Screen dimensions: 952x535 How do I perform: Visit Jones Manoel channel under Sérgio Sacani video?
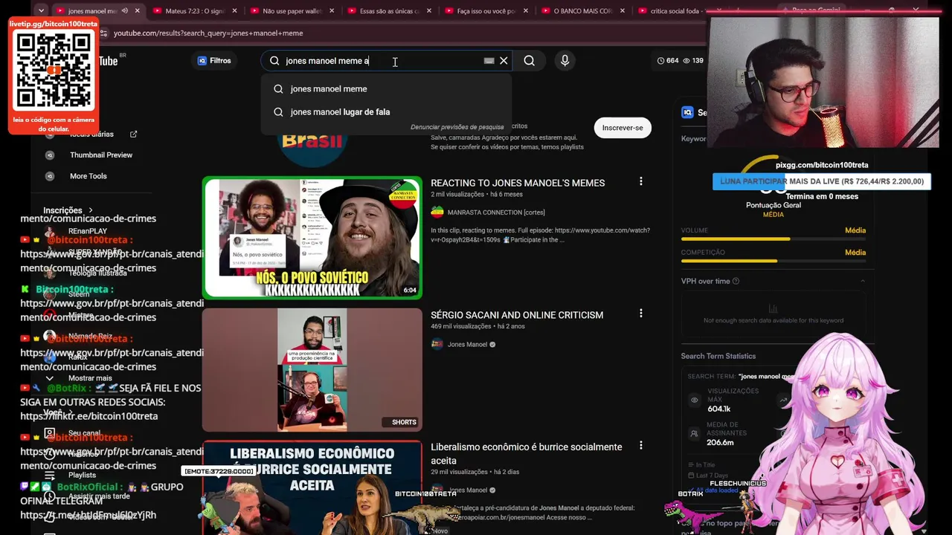point(467,345)
